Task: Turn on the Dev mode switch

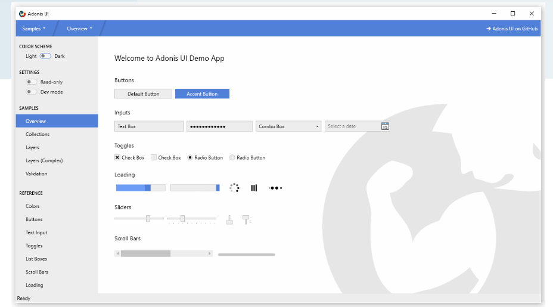Action: point(31,92)
